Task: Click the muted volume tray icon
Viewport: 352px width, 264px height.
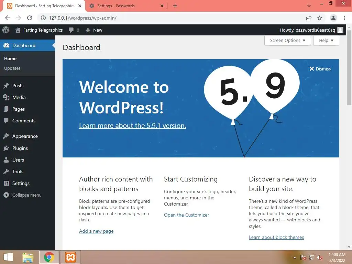Action: pyautogui.click(x=319, y=257)
